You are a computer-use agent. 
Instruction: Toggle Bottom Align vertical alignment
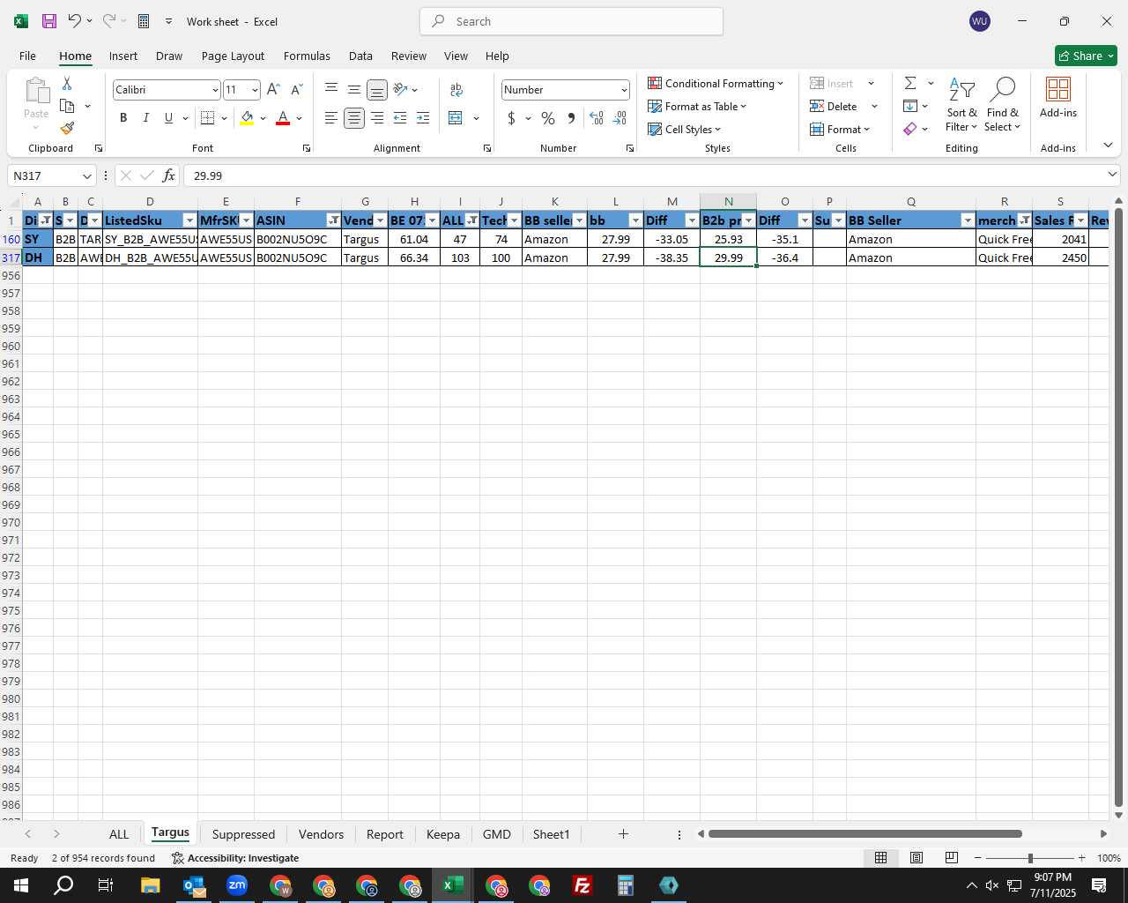(376, 90)
